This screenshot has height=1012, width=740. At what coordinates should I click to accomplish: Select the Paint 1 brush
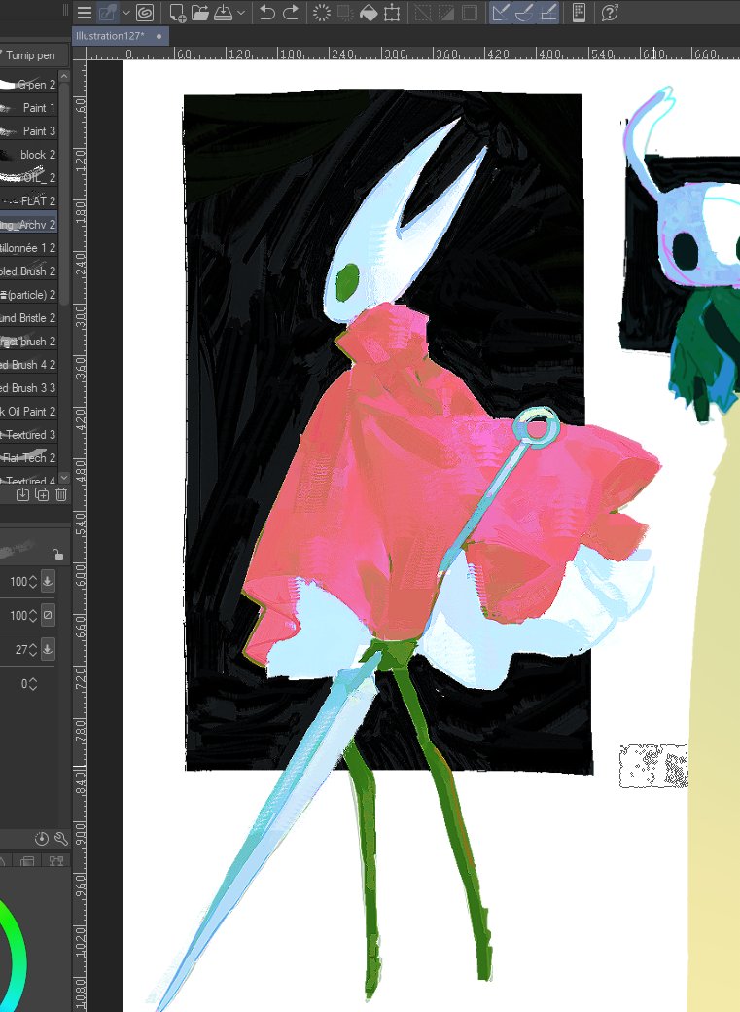coord(28,108)
